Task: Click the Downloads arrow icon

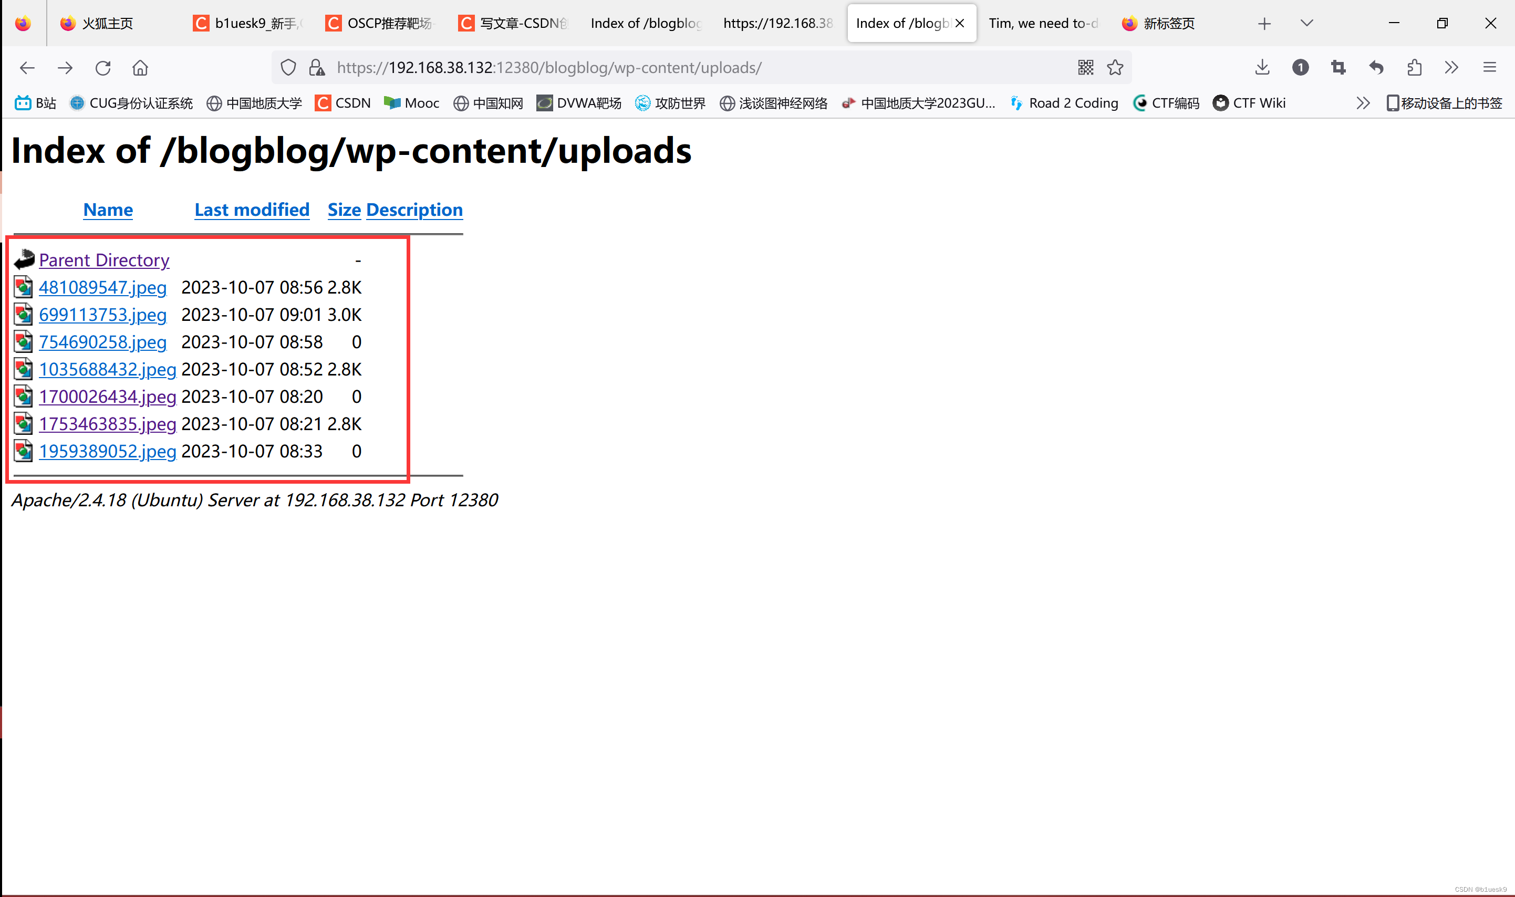Action: 1261,67
